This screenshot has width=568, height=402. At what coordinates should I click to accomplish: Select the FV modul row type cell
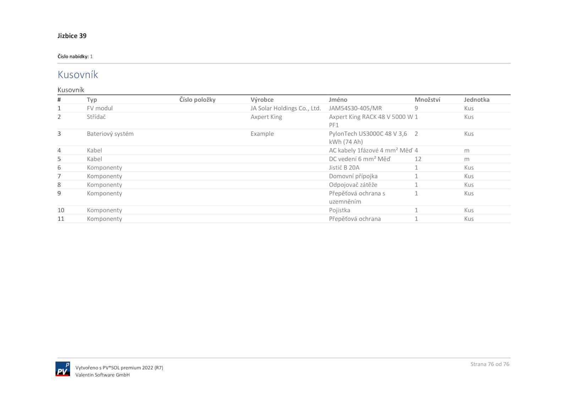pyautogui.click(x=100, y=108)
